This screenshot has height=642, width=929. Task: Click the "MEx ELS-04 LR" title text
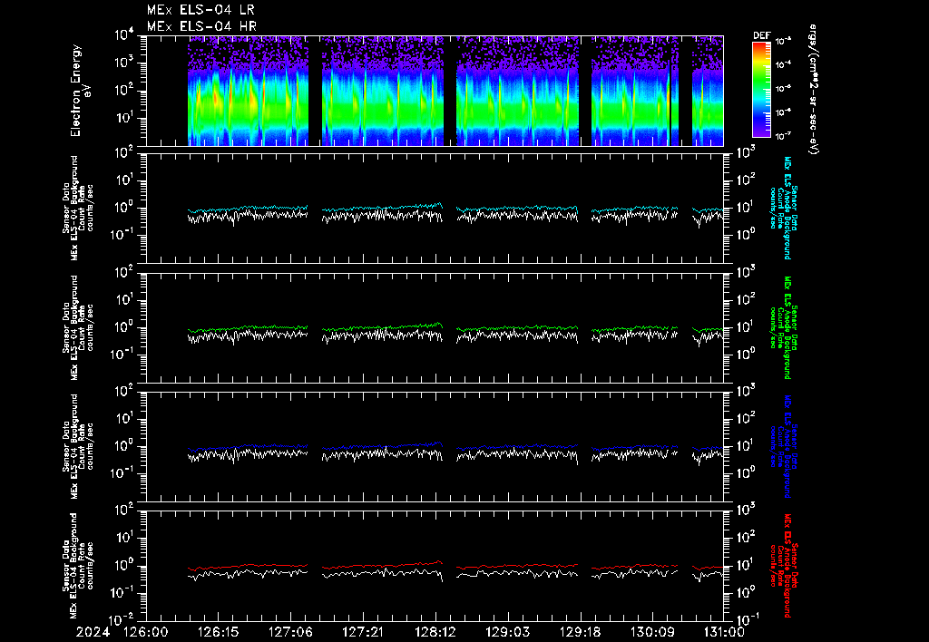point(200,10)
